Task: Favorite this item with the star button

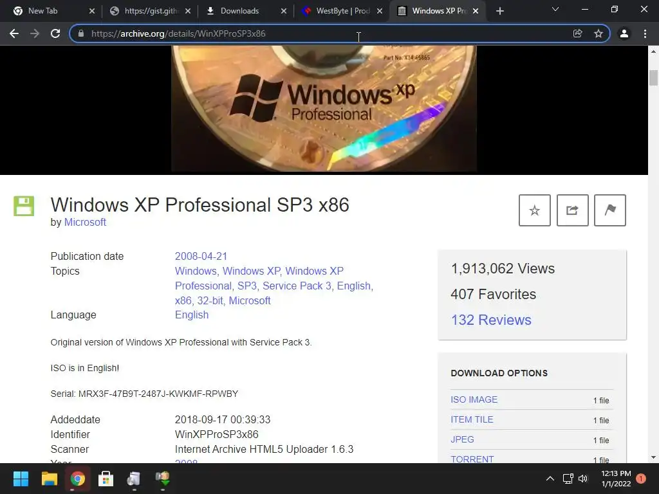Action: tap(535, 210)
